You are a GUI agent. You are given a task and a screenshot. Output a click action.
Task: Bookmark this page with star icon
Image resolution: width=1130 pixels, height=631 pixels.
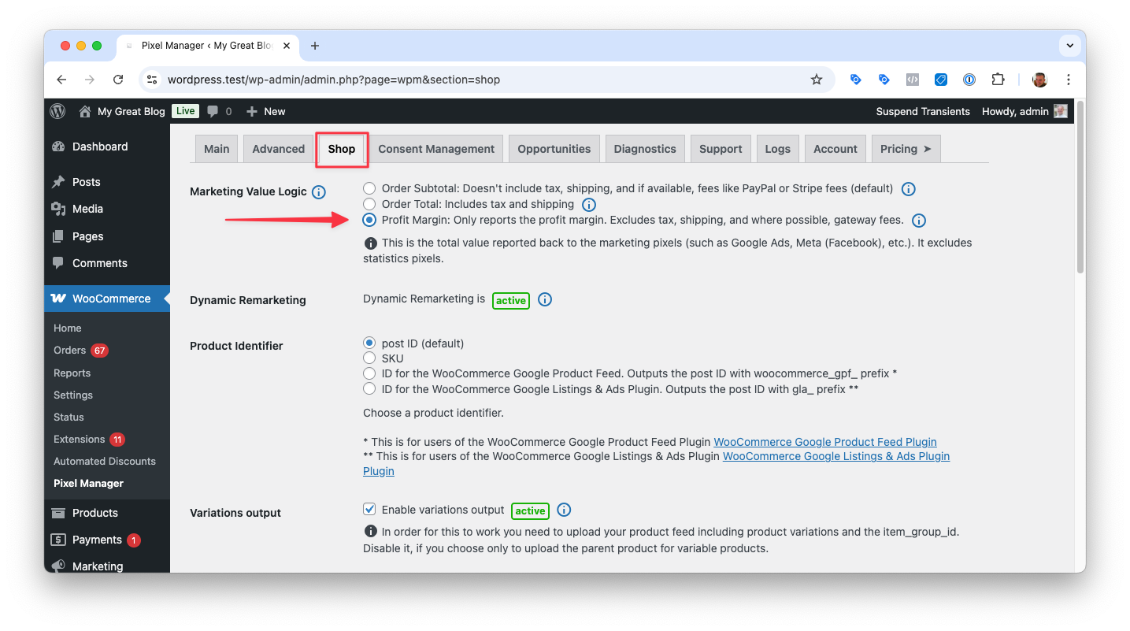(x=817, y=80)
